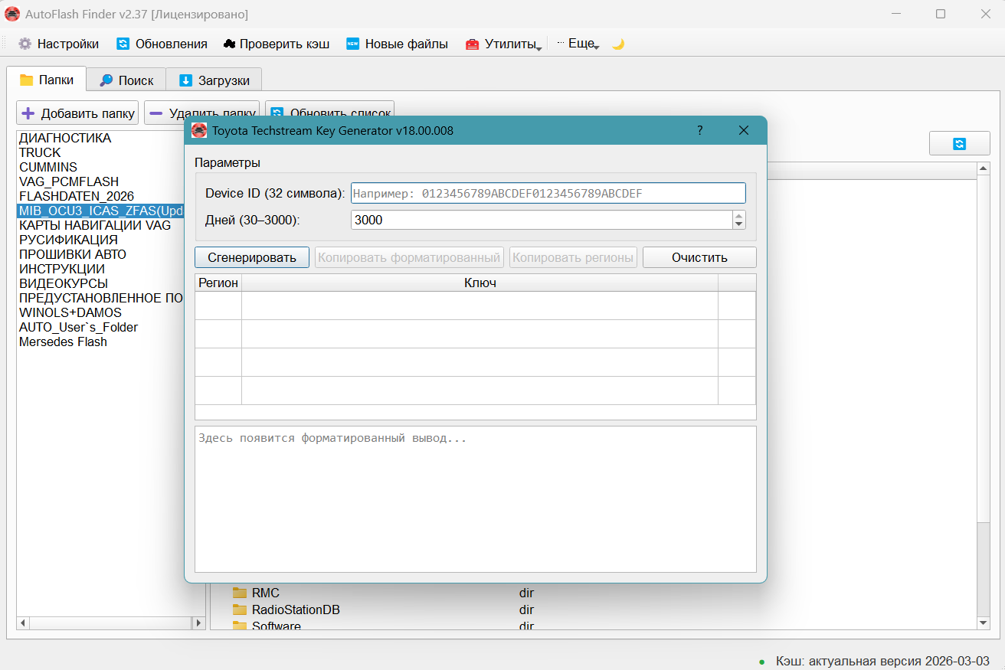Image resolution: width=1005 pixels, height=670 pixels.
Task: Click Проверить кэш toolbar item
Action: point(277,44)
